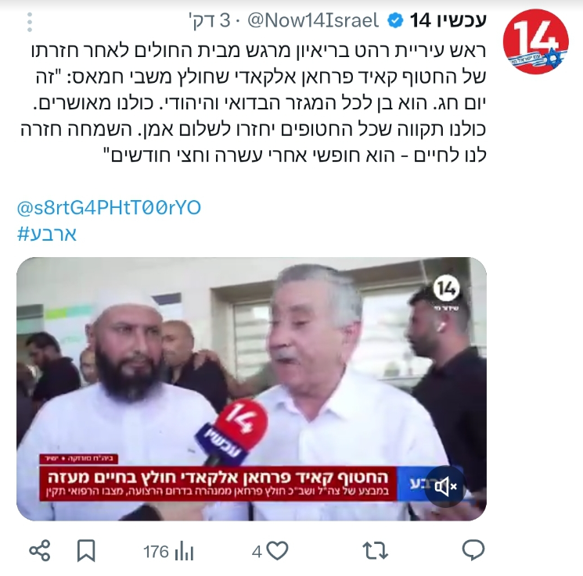Screen dimensions: 583x576
Task: Open the @Now14Israel handle
Action: click(313, 20)
